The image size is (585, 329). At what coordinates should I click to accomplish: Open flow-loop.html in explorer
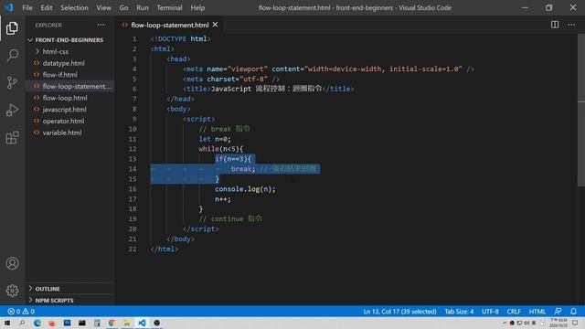(65, 98)
